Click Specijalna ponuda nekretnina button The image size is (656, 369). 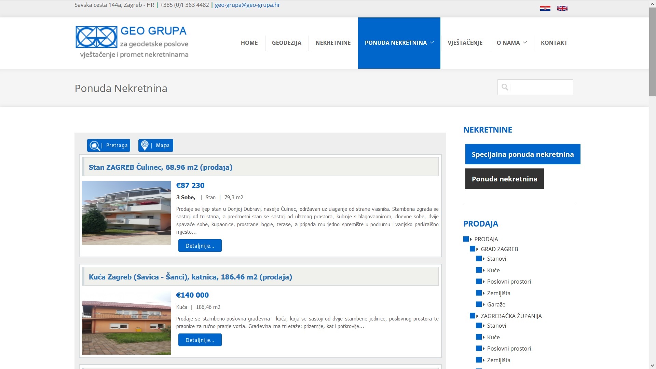click(523, 154)
